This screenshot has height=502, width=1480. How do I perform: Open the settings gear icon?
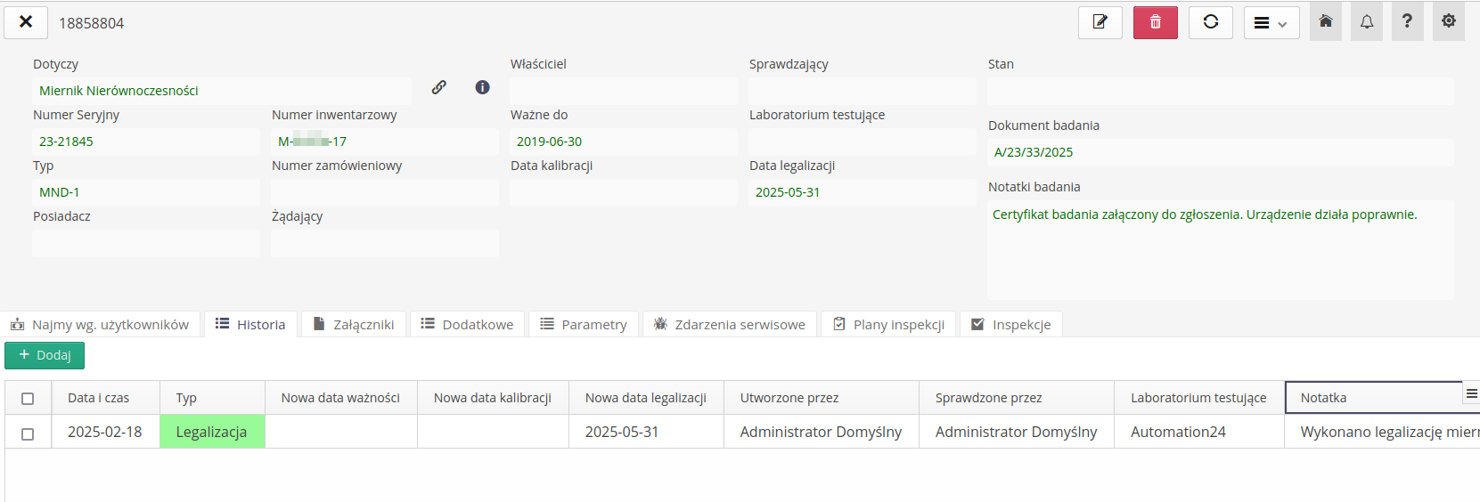pyautogui.click(x=1449, y=21)
